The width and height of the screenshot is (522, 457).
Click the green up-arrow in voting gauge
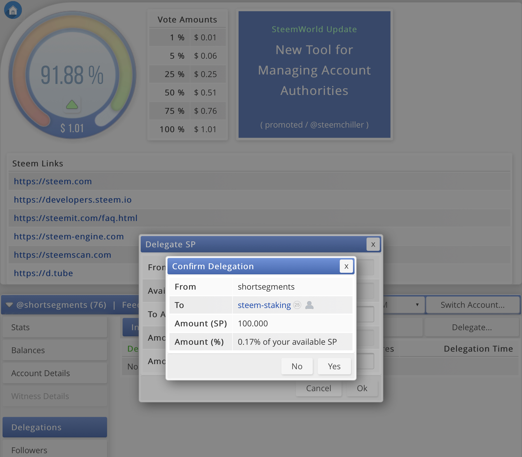click(72, 105)
